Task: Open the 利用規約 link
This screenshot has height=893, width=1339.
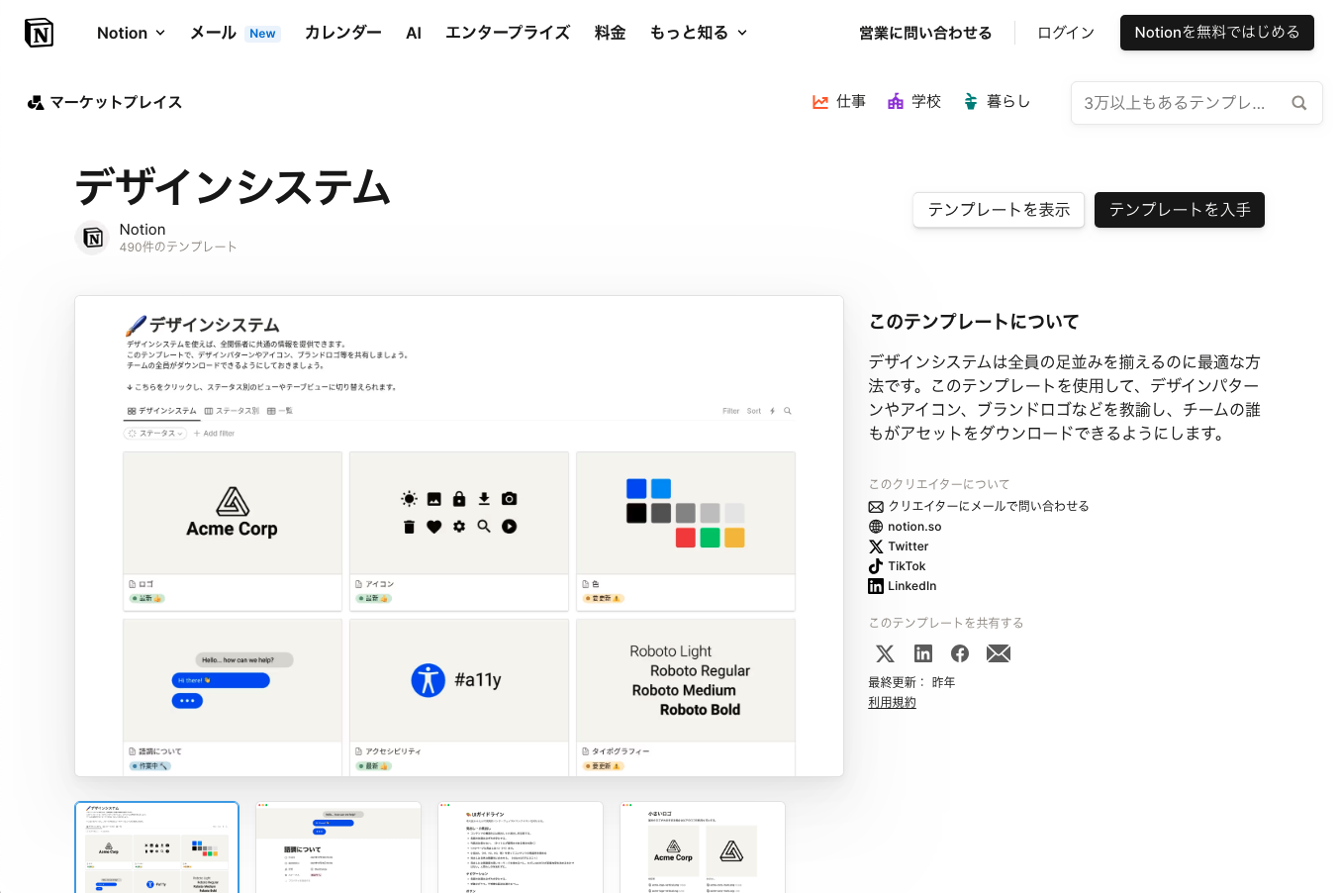Action: coord(891,702)
